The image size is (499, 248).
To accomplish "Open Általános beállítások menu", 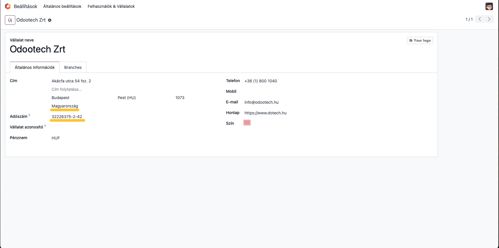I will click(62, 6).
